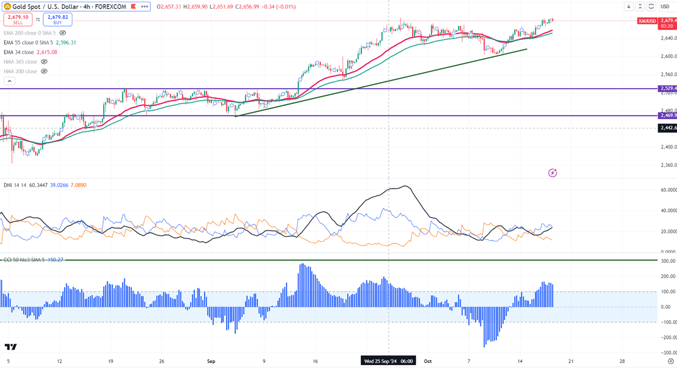The height and width of the screenshot is (368, 677).
Task: Click the 300.00 CCI scale label
Action: (x=668, y=261)
